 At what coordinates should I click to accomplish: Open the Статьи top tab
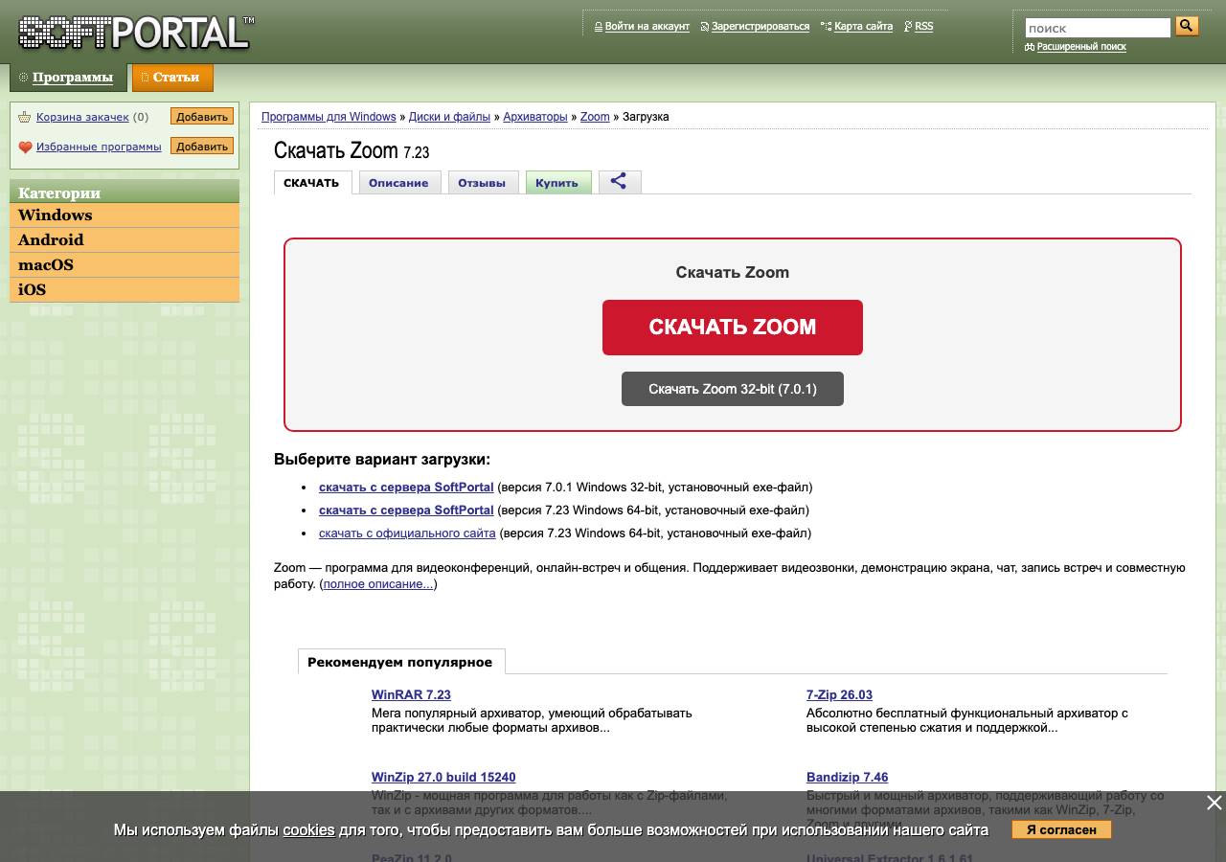(172, 78)
